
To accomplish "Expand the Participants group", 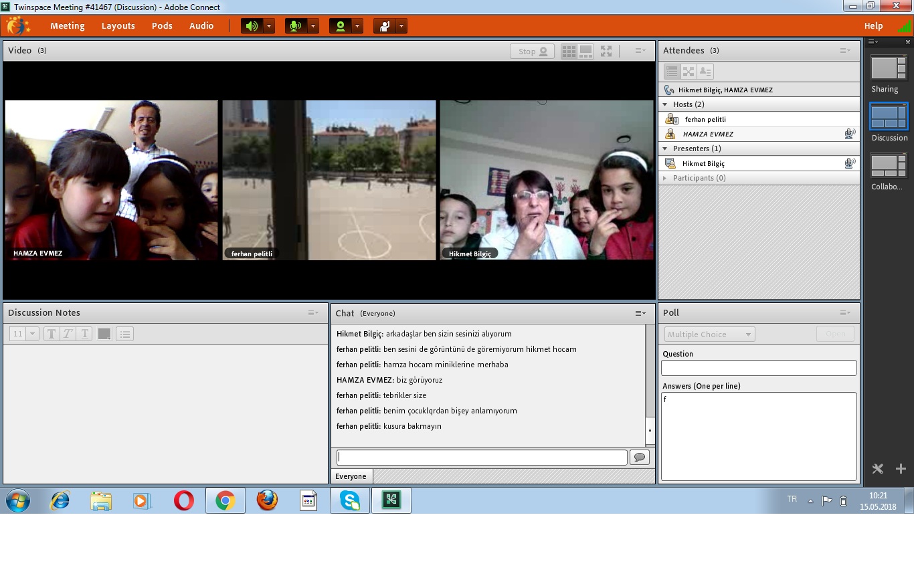I will coord(665,178).
